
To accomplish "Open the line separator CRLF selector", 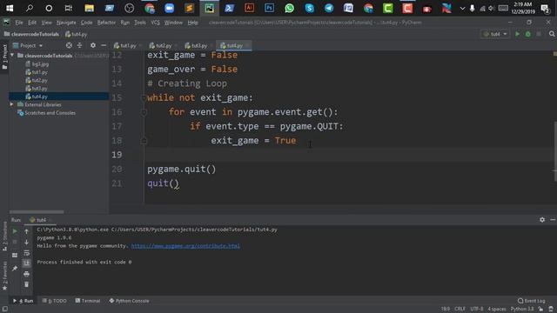I will [460, 310].
